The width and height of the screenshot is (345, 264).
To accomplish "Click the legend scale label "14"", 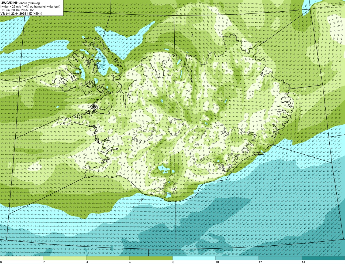I will [x=303, y=262].
